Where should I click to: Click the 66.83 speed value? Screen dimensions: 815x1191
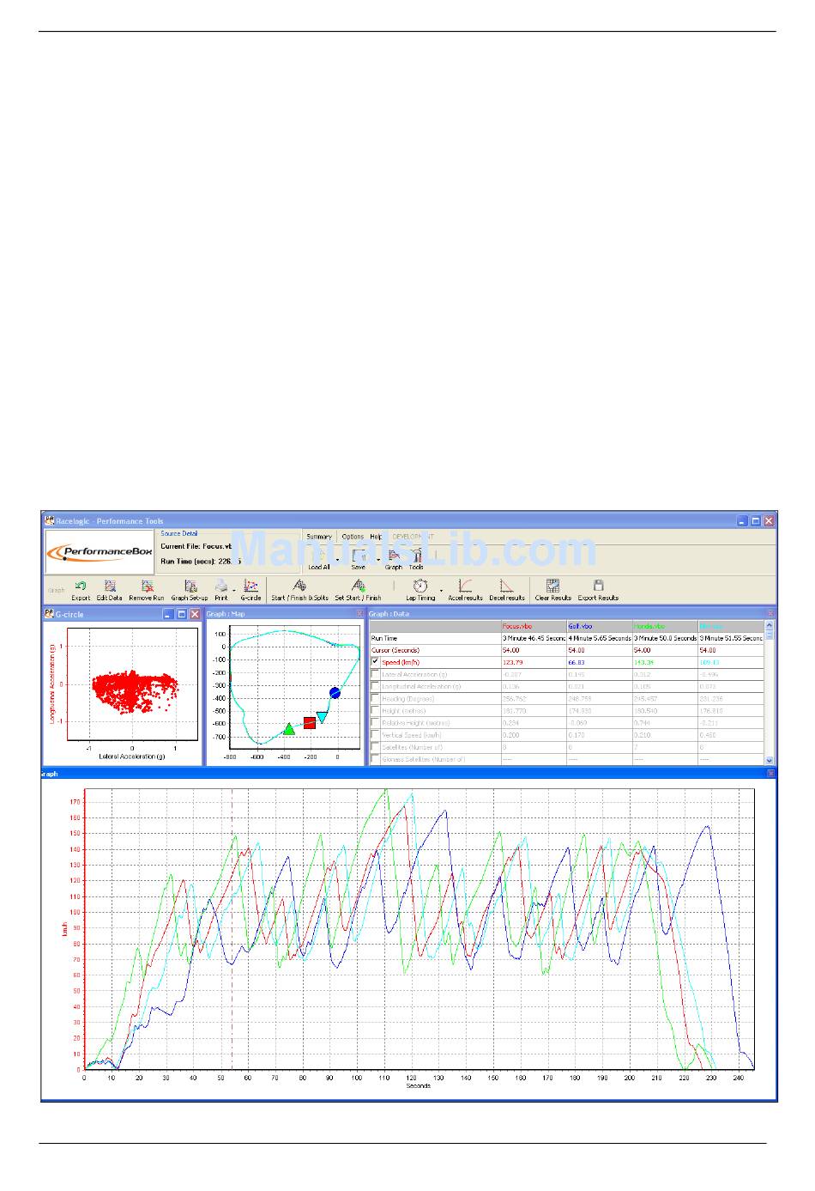(577, 662)
